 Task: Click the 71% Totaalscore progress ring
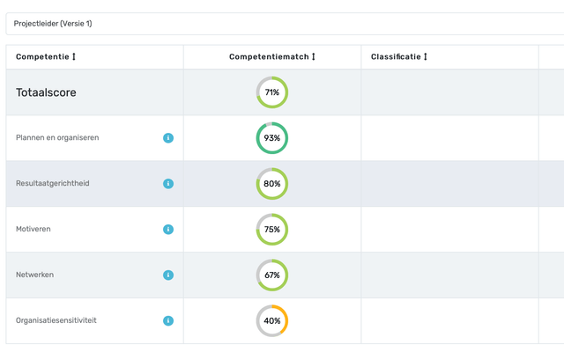(x=272, y=92)
